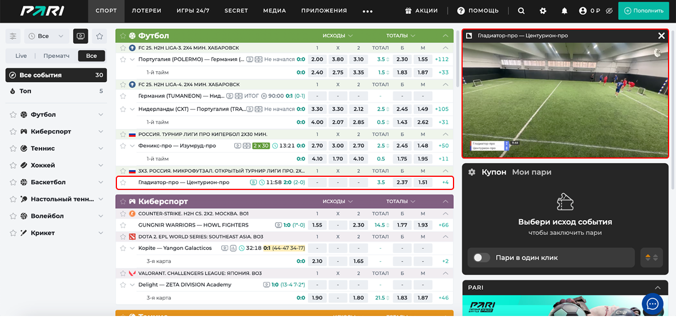Click the 2.00 odds for Португалия win
The image size is (676, 320).
pos(317,59)
